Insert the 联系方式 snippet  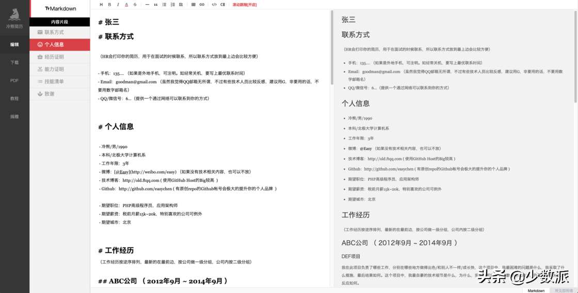click(x=60, y=32)
